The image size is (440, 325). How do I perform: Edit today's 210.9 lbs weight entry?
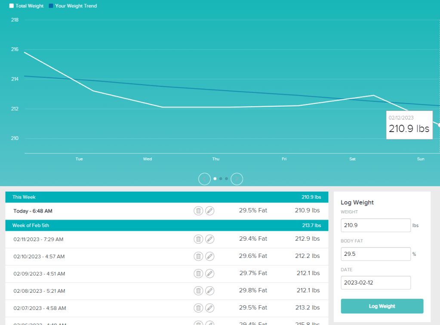[x=209, y=211]
